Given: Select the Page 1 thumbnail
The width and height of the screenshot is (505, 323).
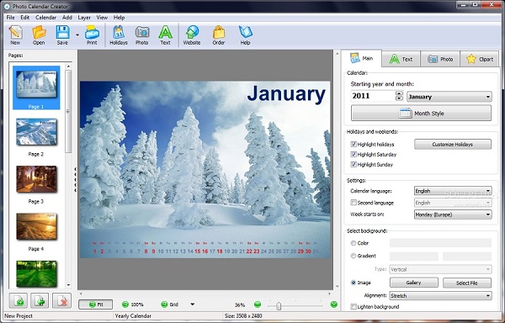Looking at the screenshot, I should (x=36, y=87).
